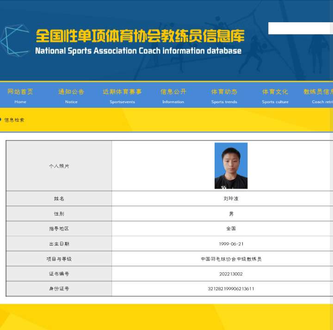Open 教练员信息 Coach retrieval menu
This screenshot has width=333, height=330.
pyautogui.click(x=319, y=96)
